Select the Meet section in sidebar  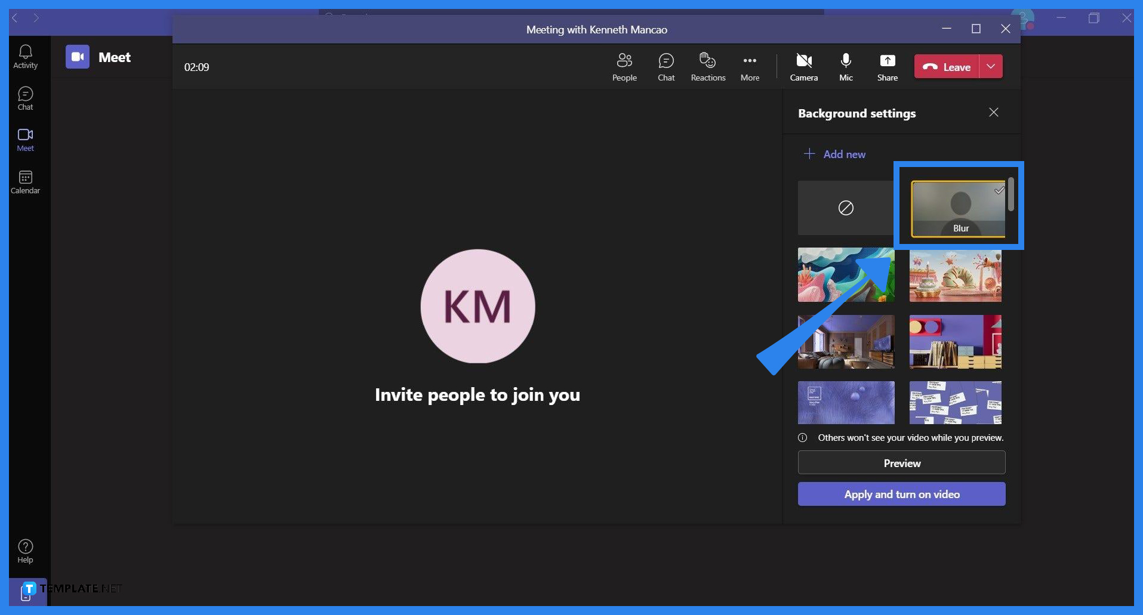click(x=25, y=139)
